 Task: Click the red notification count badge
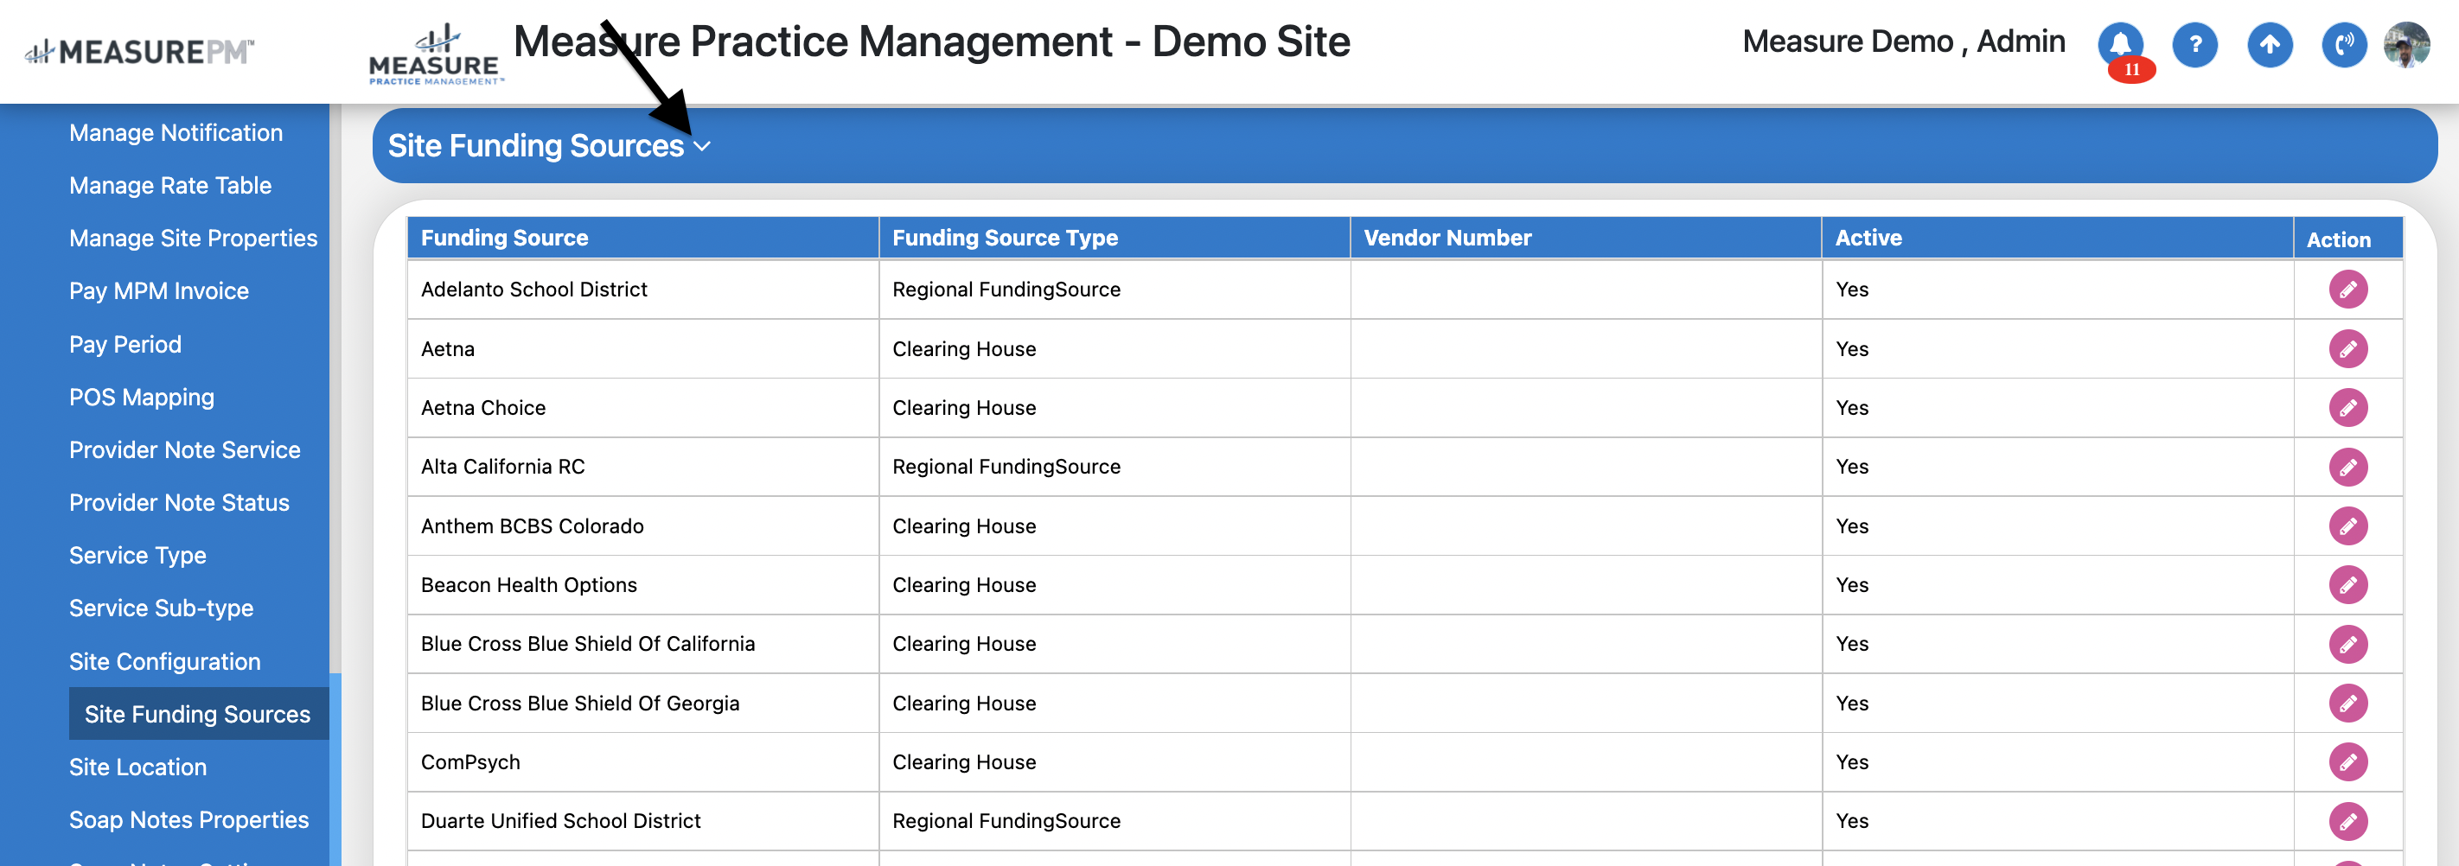2131,70
